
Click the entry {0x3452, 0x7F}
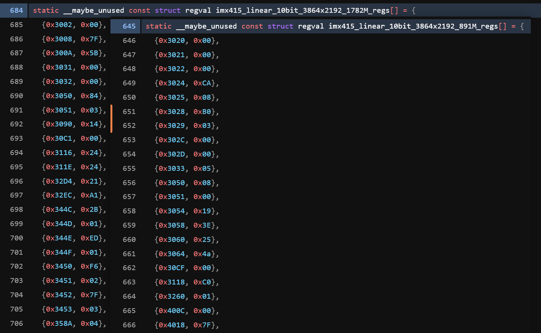74,295
